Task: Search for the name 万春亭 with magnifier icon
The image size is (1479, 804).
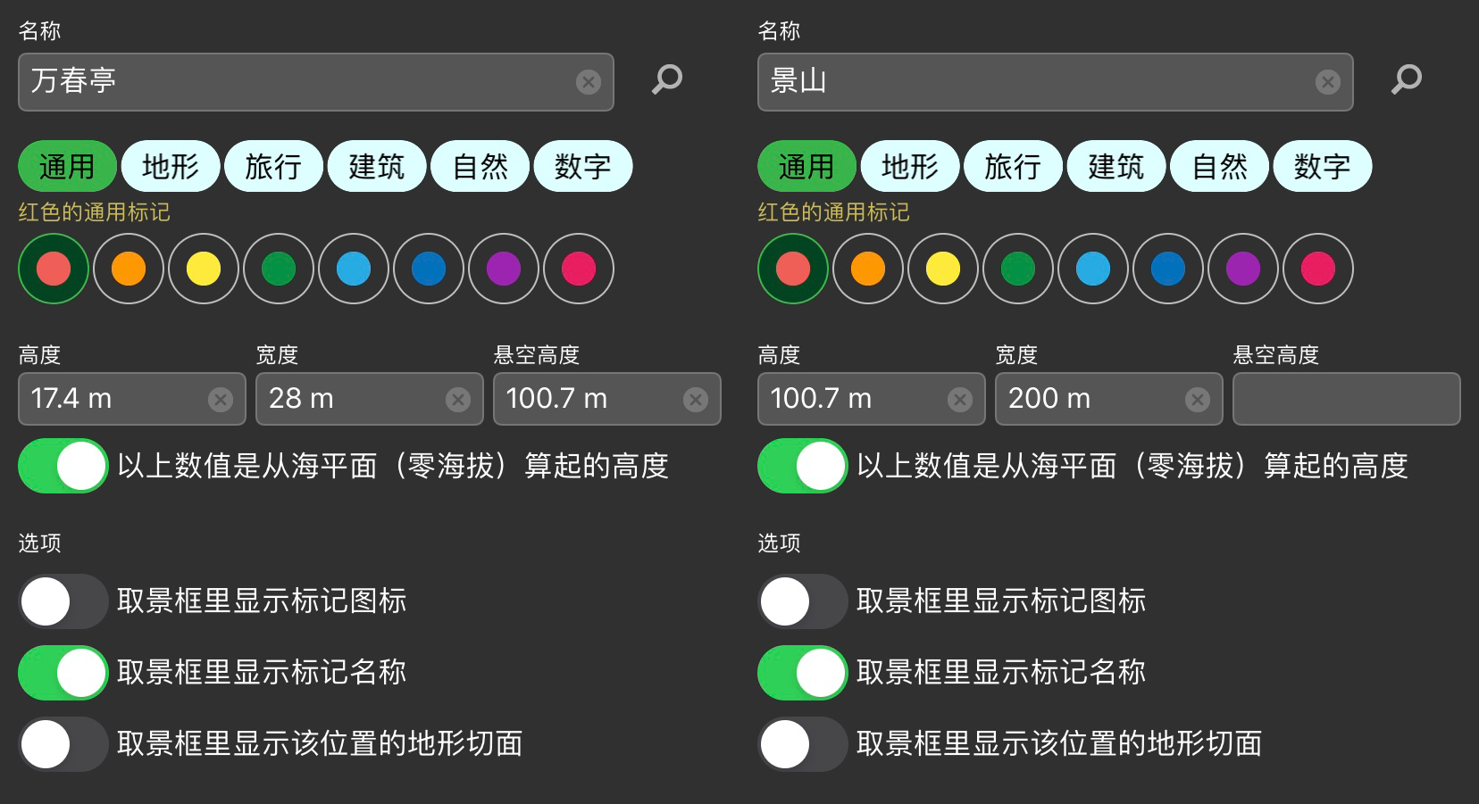Action: [x=667, y=79]
